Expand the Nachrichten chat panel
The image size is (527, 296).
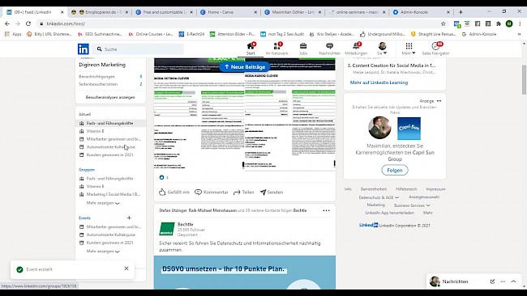click(x=513, y=281)
